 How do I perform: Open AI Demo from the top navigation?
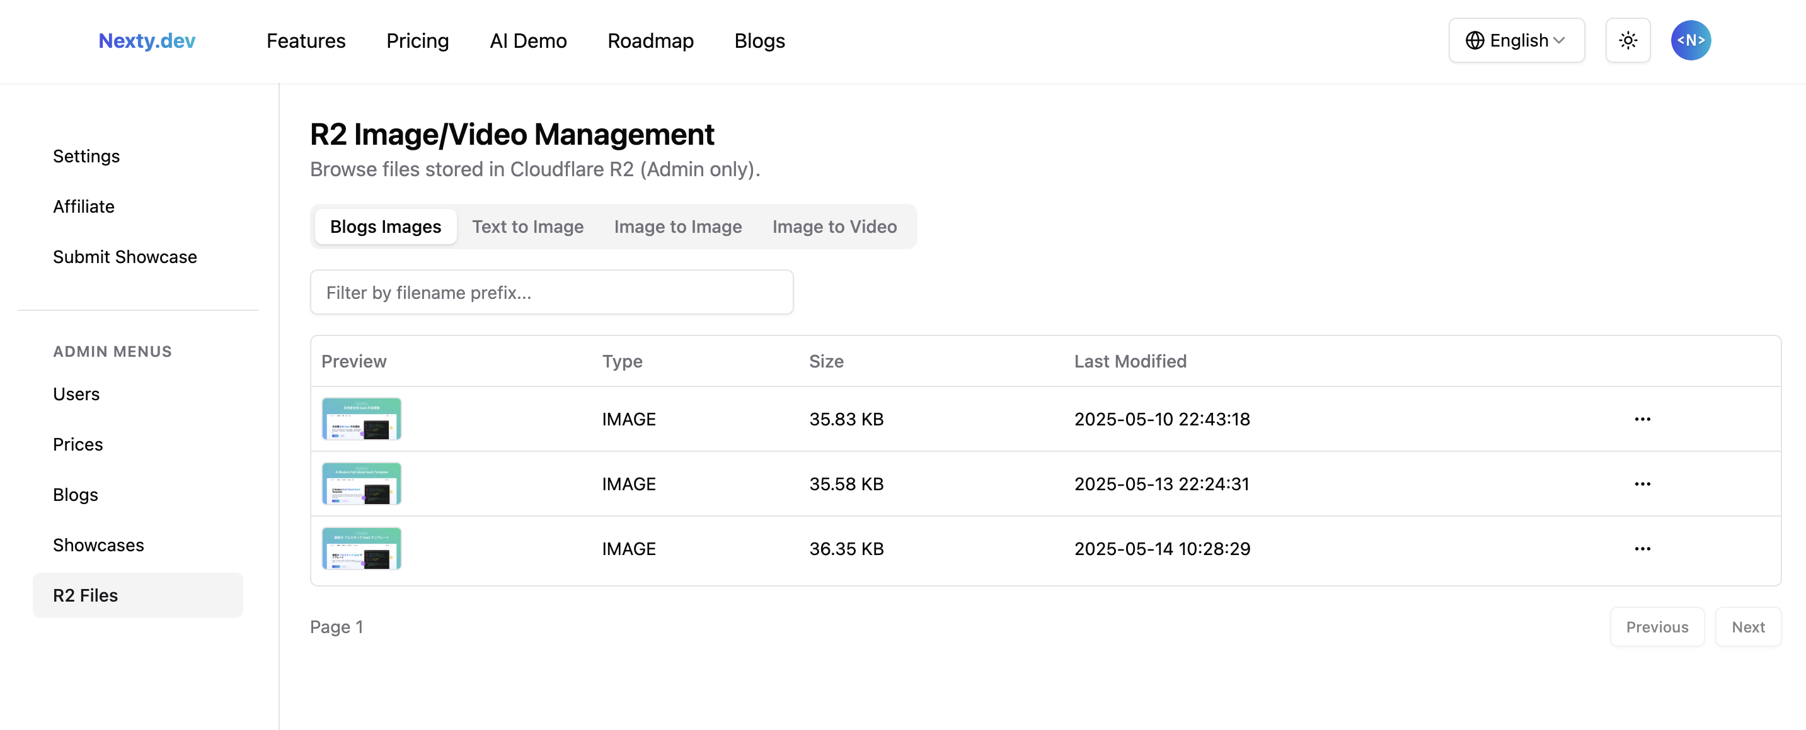528,41
